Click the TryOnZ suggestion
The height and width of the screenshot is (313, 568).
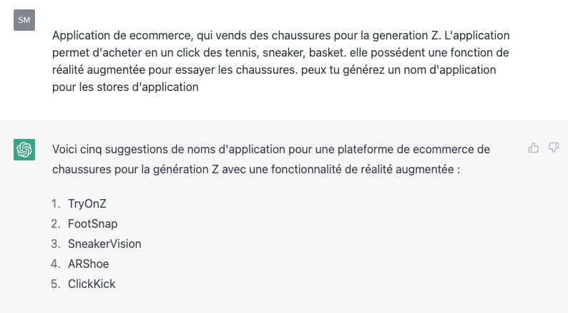coord(89,203)
